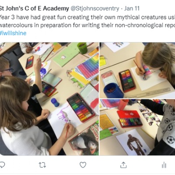Click the red pastel tin in bottom-right photo

tap(130, 119)
